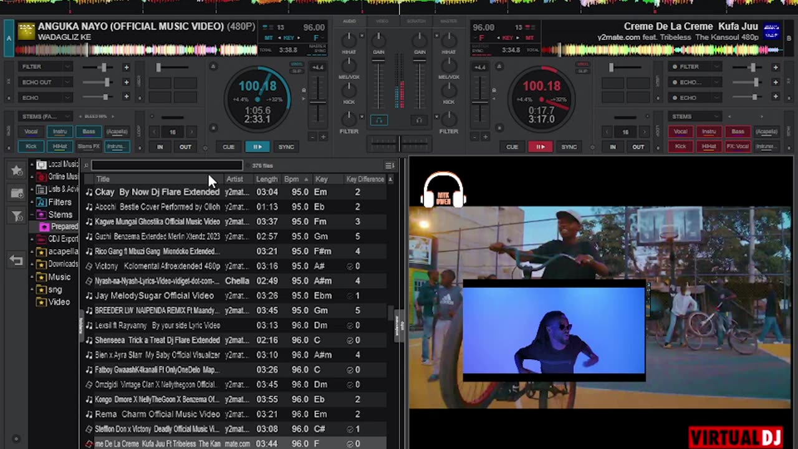The height and width of the screenshot is (449, 798).
Task: Double the right deck loop length arrow
Action: (x=643, y=132)
